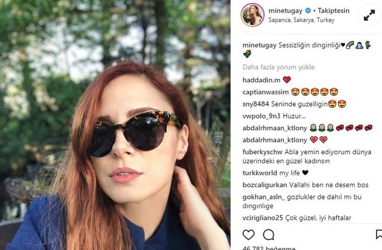Visit bozcaligurkan commenter profile

click(x=265, y=185)
